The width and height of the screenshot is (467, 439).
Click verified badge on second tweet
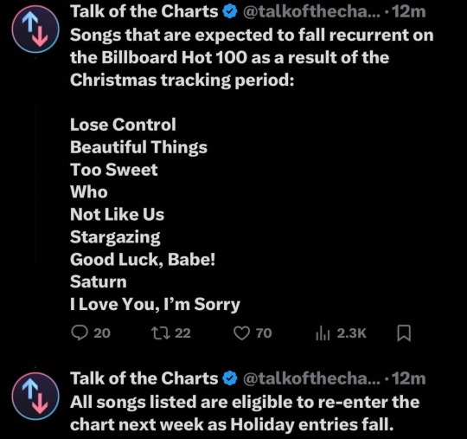(230, 378)
